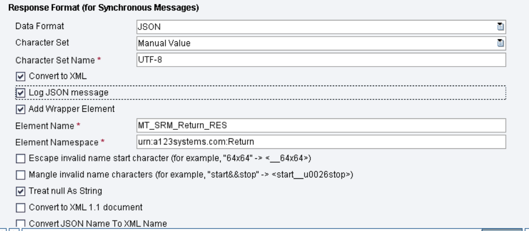Screen dimensions: 529x231
Task: Untick the Add Wrapper Element checkbox
Action: pyautogui.click(x=20, y=109)
